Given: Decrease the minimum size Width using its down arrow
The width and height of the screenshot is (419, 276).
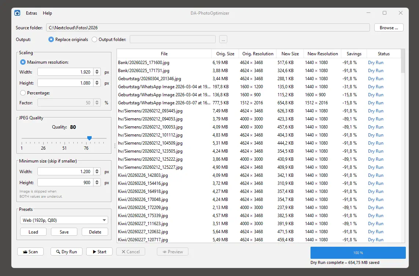Looking at the screenshot, I should tap(97, 173).
